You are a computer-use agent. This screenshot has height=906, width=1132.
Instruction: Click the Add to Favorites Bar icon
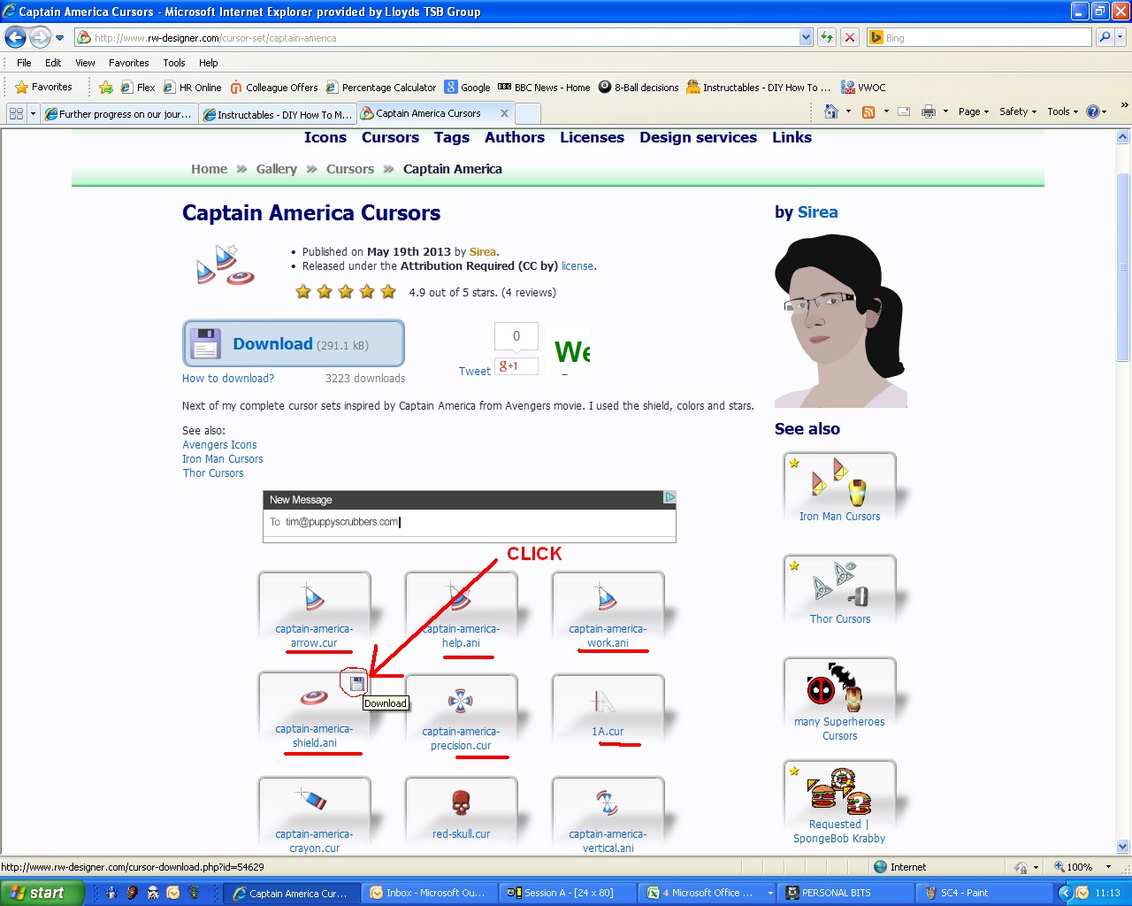(106, 87)
